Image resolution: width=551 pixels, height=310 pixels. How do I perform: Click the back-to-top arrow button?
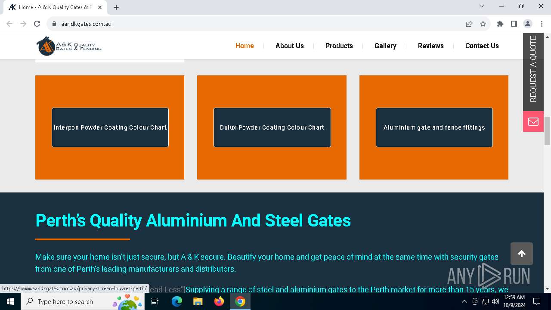coord(522,254)
